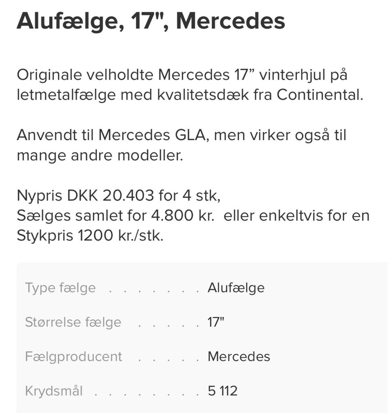Screen dimensions: 388x413
Task: Click the "Type fælge" specification label
Action: click(60, 288)
